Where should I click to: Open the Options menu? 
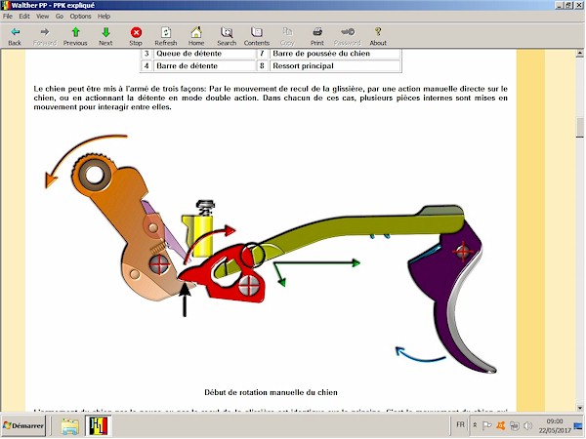80,16
